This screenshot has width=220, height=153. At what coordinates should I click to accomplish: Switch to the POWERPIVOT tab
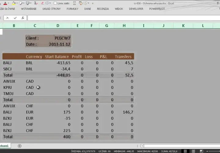click(x=157, y=9)
